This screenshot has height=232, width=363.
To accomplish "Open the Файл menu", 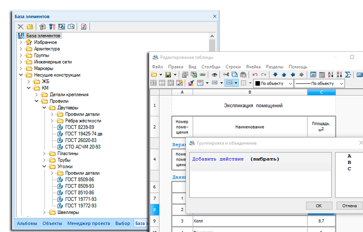I will pos(158,66).
